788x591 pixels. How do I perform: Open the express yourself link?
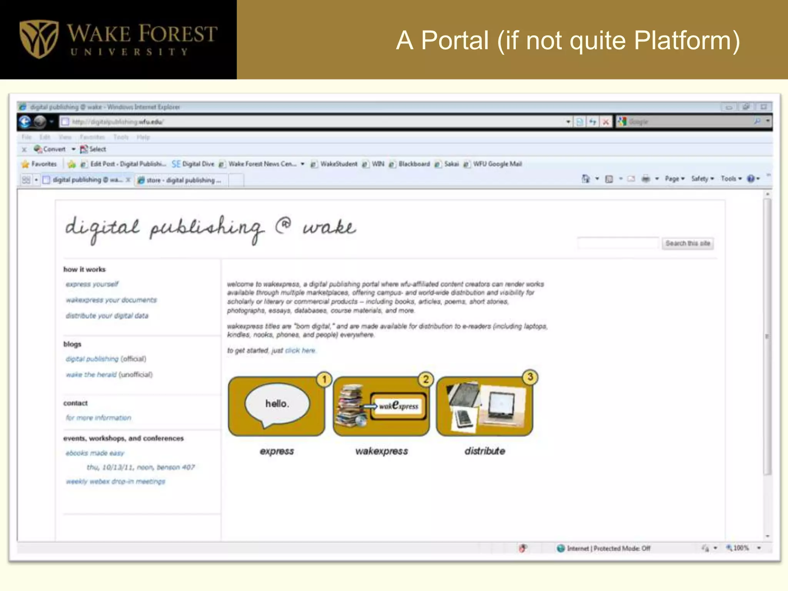pyautogui.click(x=92, y=284)
